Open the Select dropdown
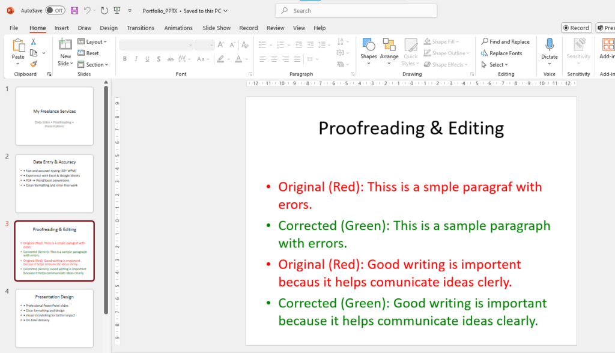 495,64
